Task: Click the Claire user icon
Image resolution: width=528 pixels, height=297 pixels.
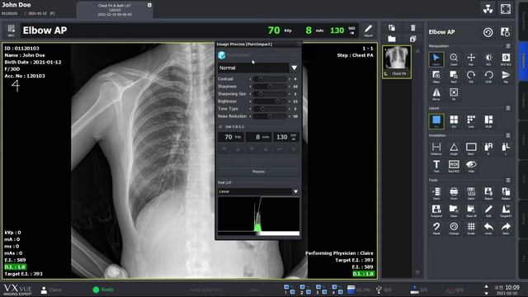Action: click(x=44, y=290)
